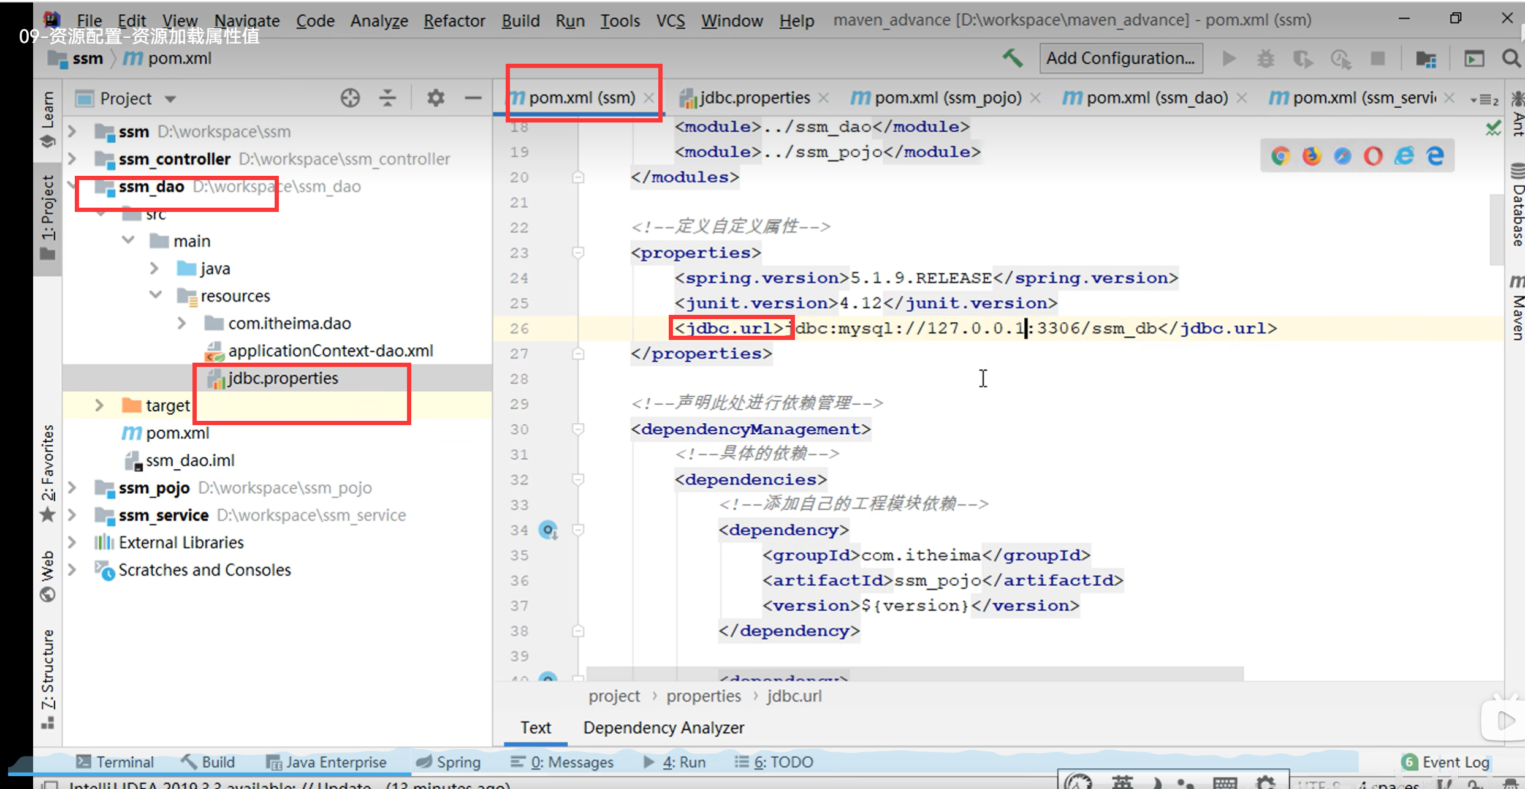Toggle fold marker at dependency line 34
The height and width of the screenshot is (789, 1525).
(577, 529)
